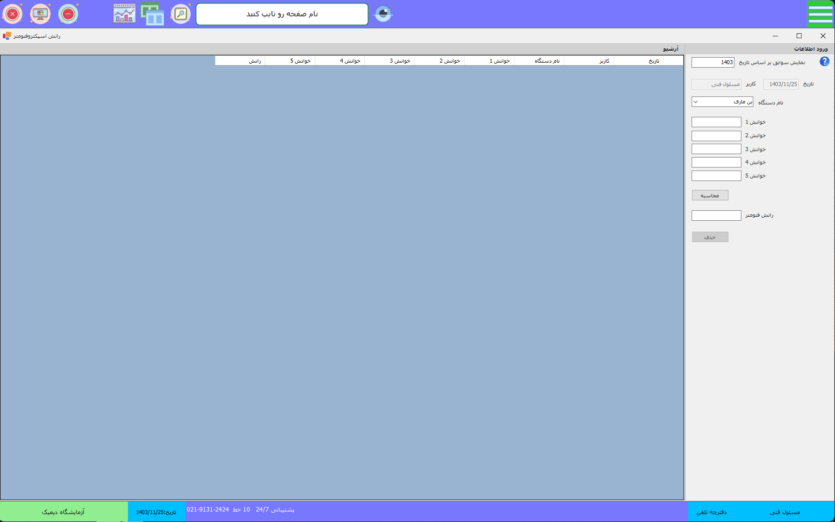Screen dimensions: 835x522
Task: Open the نام دستگاه device dropdown
Action: (722, 102)
